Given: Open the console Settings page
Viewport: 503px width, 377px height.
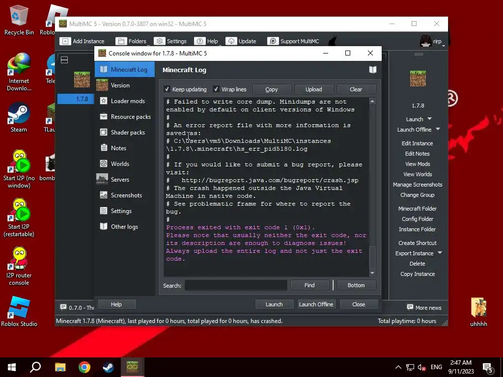Looking at the screenshot, I should click(125, 211).
